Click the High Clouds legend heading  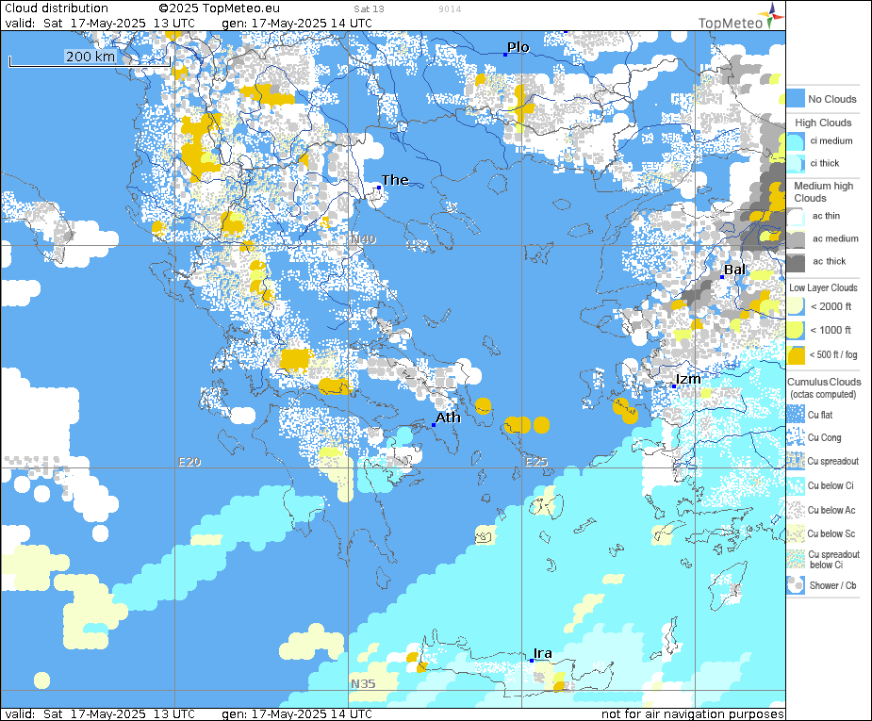click(x=823, y=123)
